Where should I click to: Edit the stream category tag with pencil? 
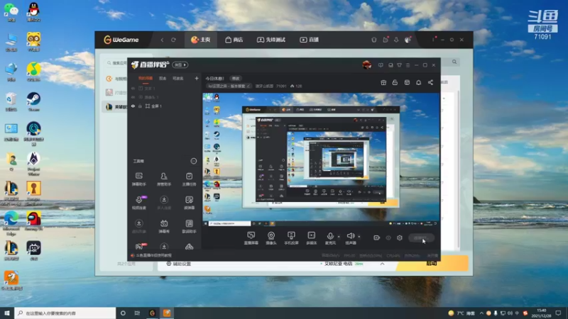tap(248, 86)
